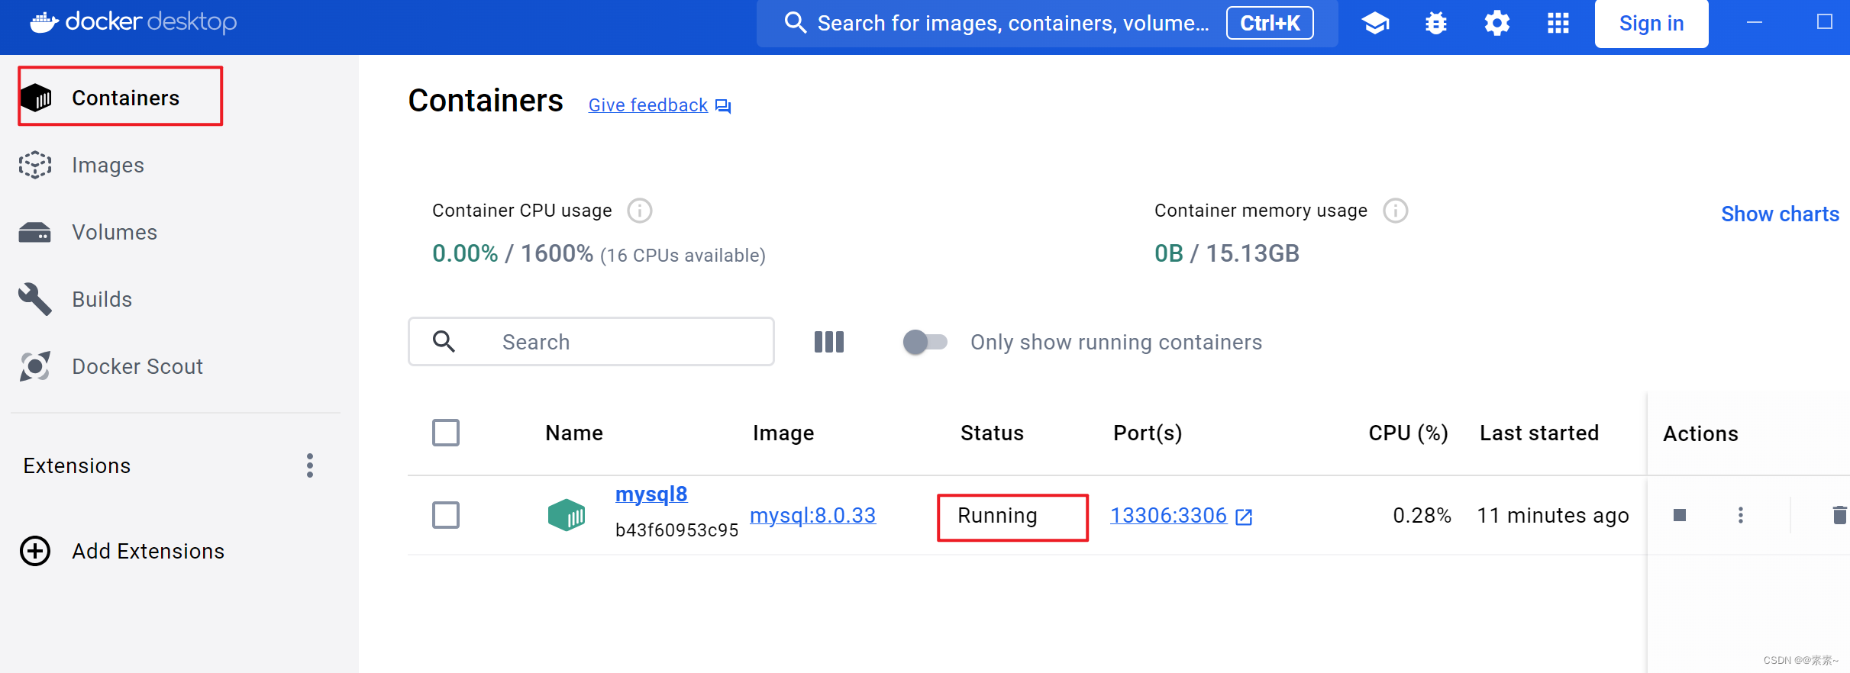
Task: Toggle Only show running containers switch
Action: (925, 342)
